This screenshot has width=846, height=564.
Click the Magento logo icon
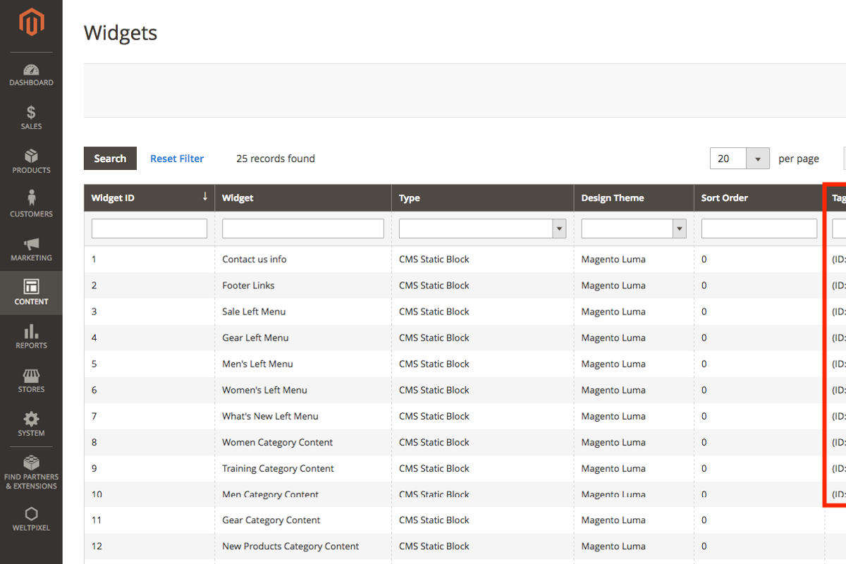[31, 23]
